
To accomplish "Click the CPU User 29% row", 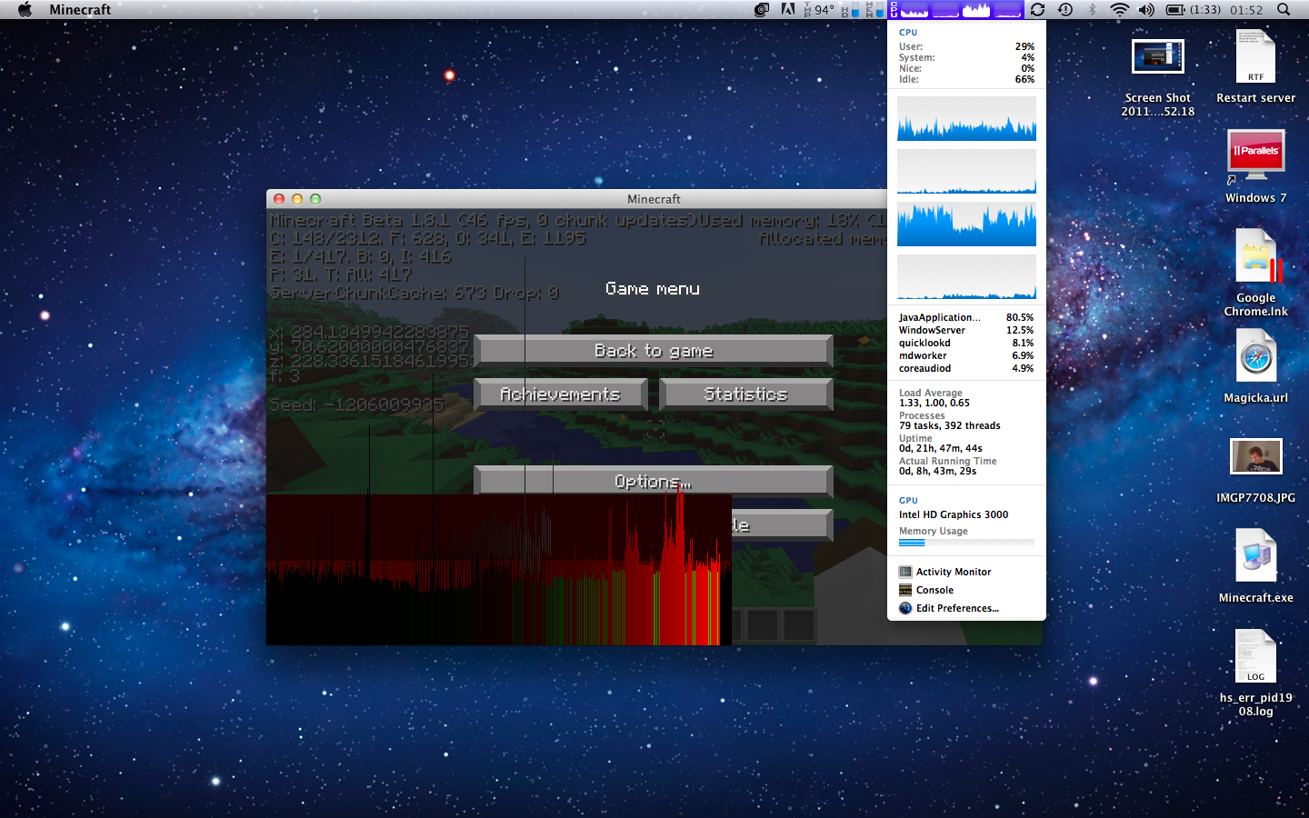I will click(966, 46).
